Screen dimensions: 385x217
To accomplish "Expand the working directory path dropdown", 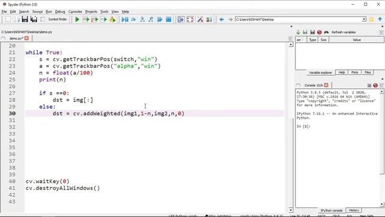I will (364, 19).
